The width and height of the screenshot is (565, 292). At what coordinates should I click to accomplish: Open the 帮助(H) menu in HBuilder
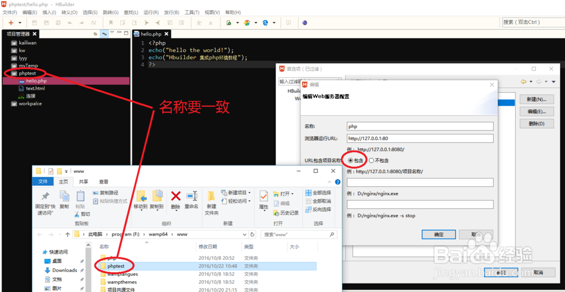tap(233, 12)
